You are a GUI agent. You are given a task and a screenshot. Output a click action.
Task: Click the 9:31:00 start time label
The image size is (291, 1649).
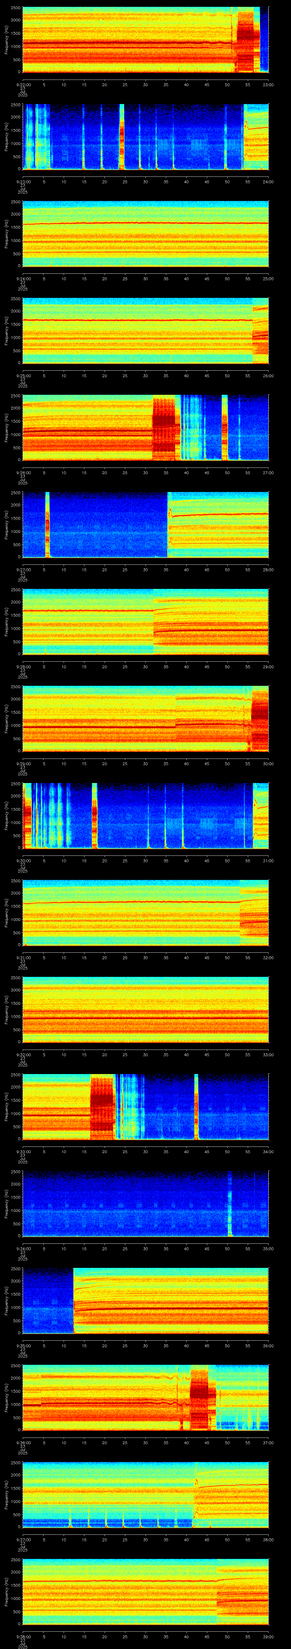pyautogui.click(x=23, y=958)
